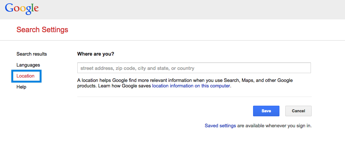Switch to the Languages settings section
This screenshot has height=143, width=345.
click(28, 65)
